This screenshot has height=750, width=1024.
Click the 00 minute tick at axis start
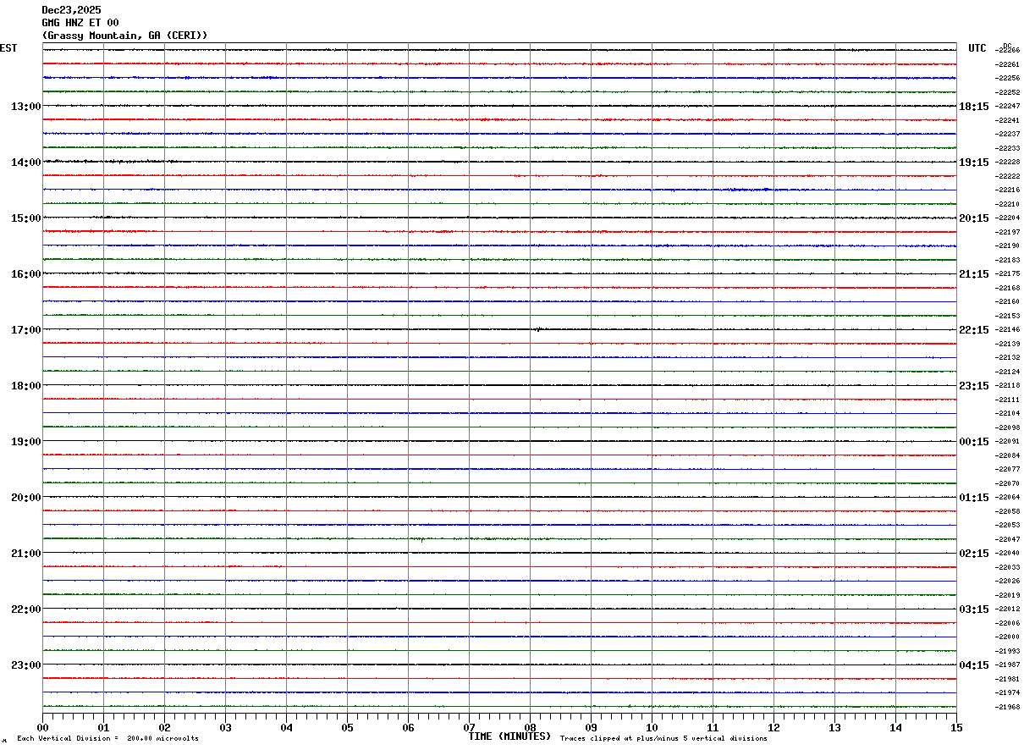[43, 727]
